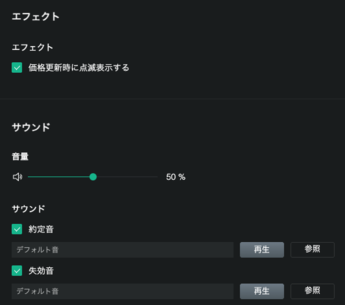Click the 約定音 デフォルト音 file field

click(122, 250)
